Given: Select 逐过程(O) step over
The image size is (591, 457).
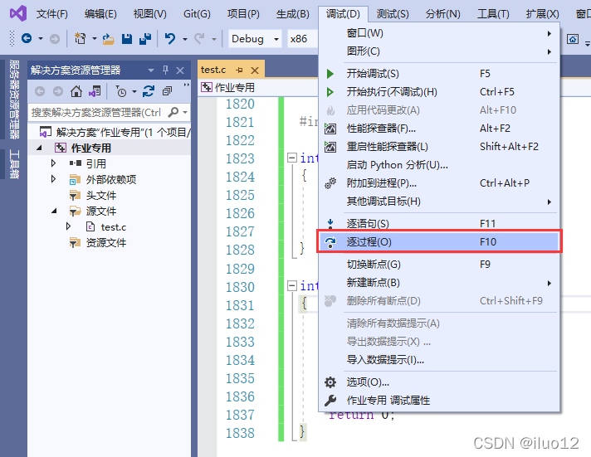Looking at the screenshot, I should [439, 242].
